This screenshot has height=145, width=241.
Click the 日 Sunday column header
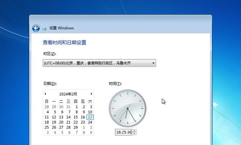pyautogui.click(x=47, y=101)
